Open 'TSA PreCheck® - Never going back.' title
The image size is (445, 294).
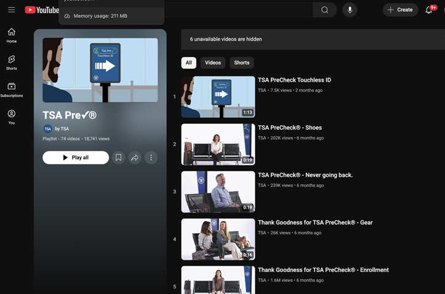(305, 175)
